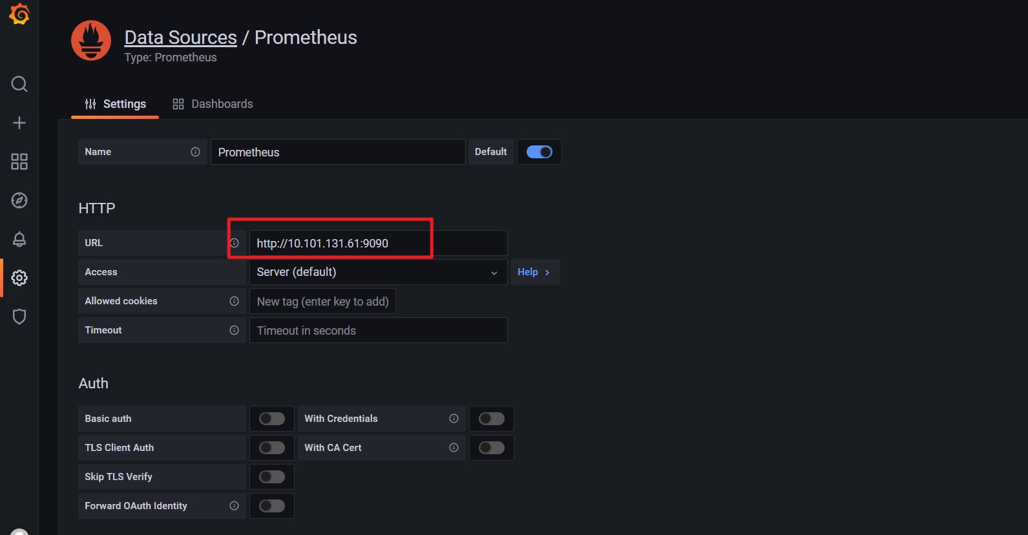Image resolution: width=1028 pixels, height=535 pixels.
Task: Select the Settings tab
Action: (x=115, y=104)
